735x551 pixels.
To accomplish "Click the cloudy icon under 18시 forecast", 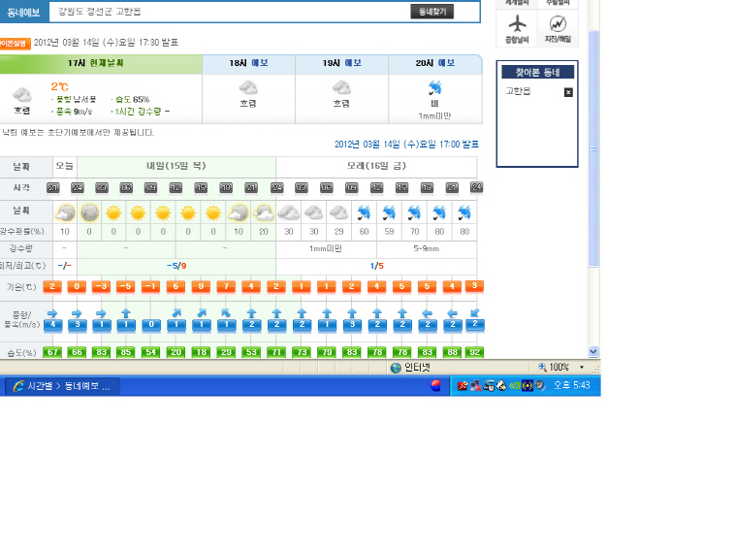I will click(x=248, y=87).
